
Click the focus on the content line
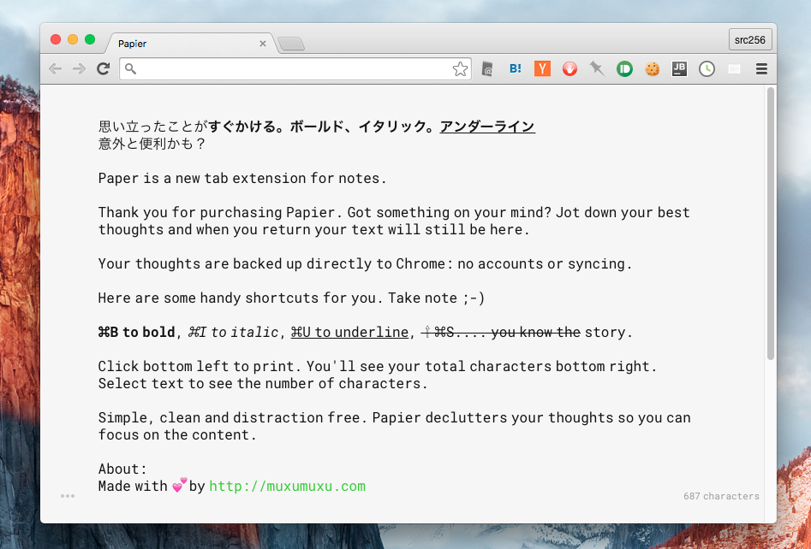(x=177, y=434)
